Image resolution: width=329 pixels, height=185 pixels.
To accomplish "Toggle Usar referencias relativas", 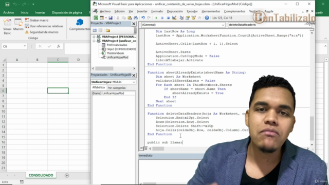I will [x=44, y=26].
